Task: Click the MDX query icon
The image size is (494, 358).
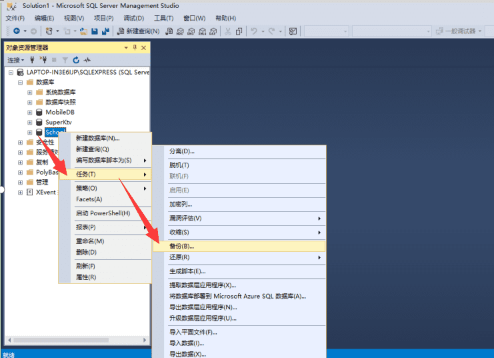Action: click(180, 31)
